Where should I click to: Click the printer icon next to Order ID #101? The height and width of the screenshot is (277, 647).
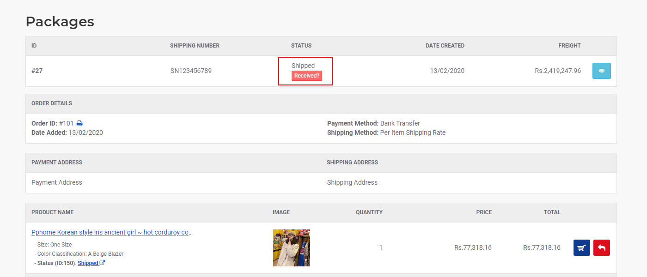click(79, 123)
